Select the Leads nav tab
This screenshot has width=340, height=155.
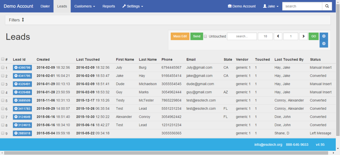(62, 6)
